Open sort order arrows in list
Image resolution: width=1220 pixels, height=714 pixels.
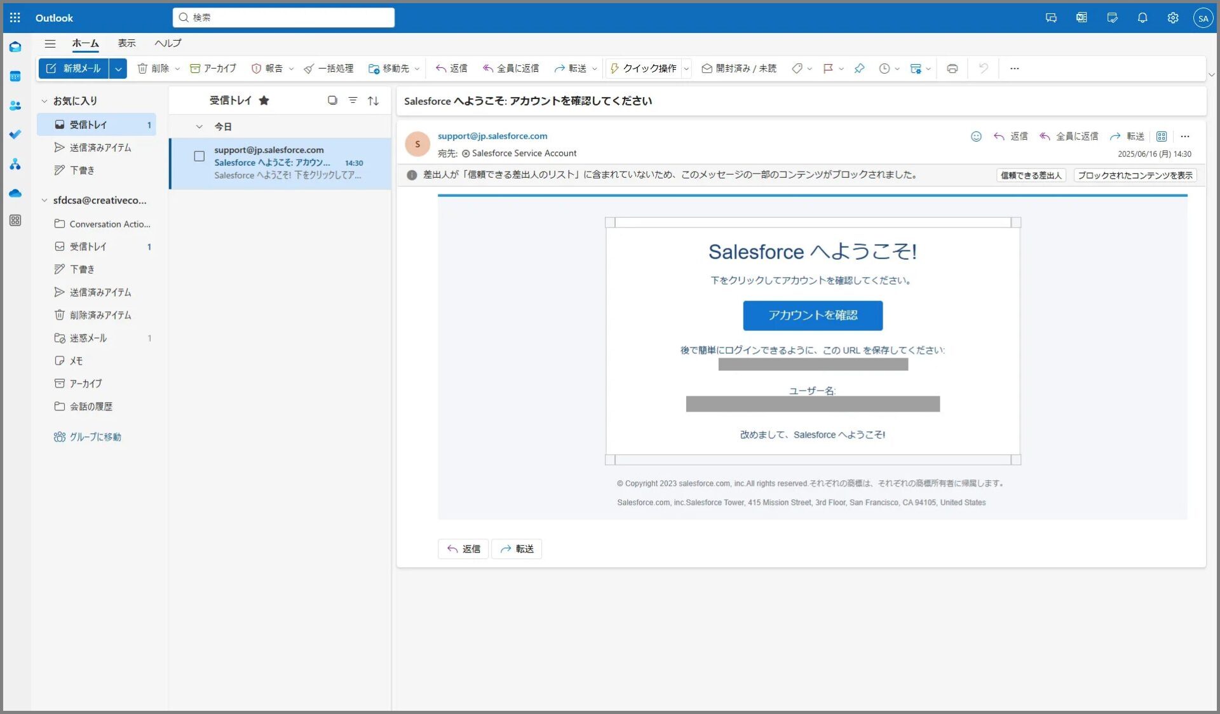coord(374,100)
